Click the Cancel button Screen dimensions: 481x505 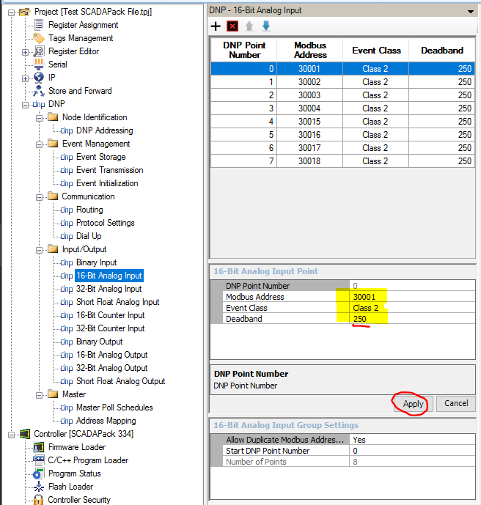[456, 404]
